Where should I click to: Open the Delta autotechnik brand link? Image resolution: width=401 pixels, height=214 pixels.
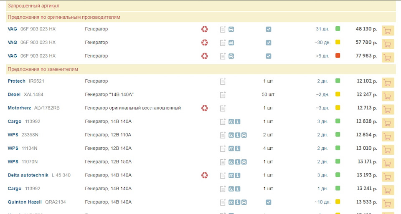click(x=28, y=175)
